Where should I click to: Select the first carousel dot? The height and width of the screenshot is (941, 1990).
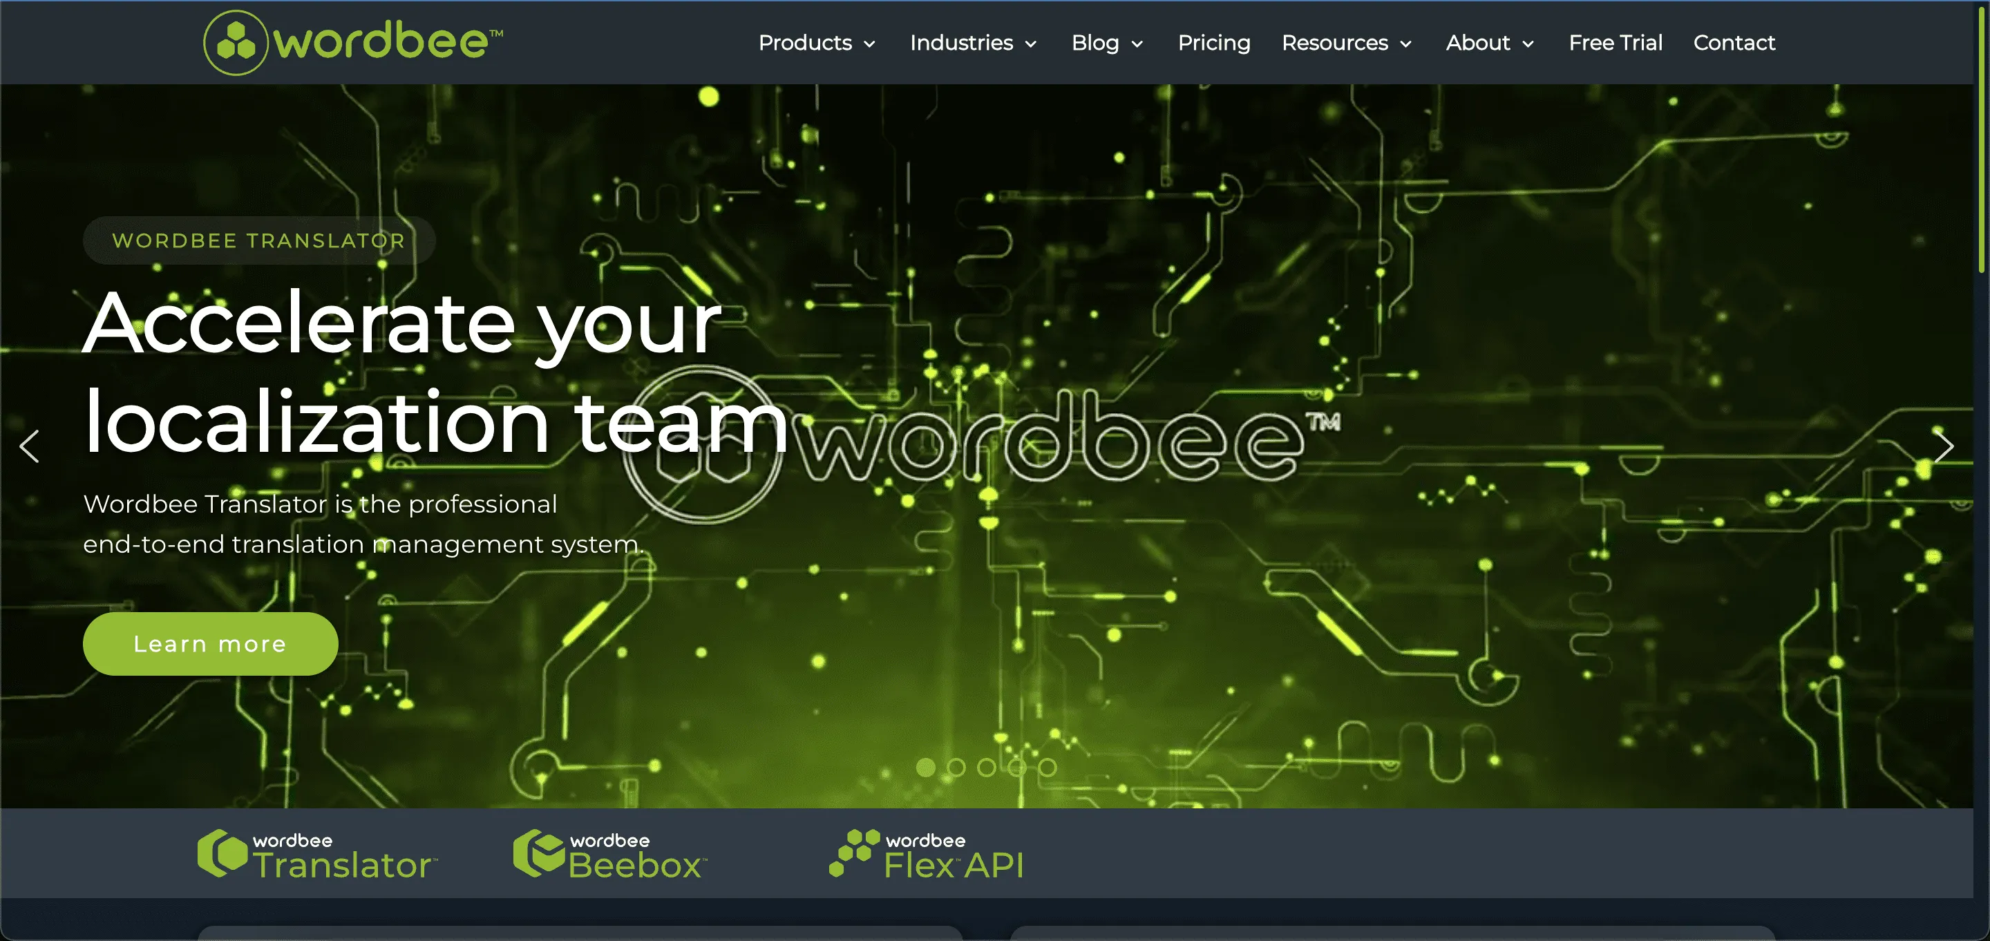point(925,767)
